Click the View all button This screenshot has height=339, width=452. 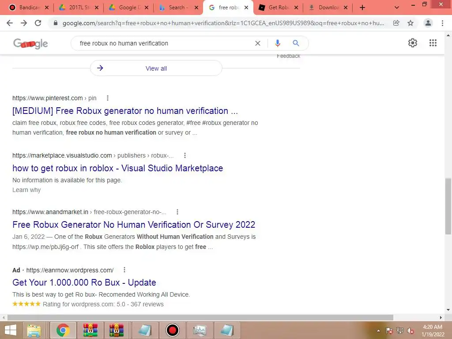pos(156,68)
